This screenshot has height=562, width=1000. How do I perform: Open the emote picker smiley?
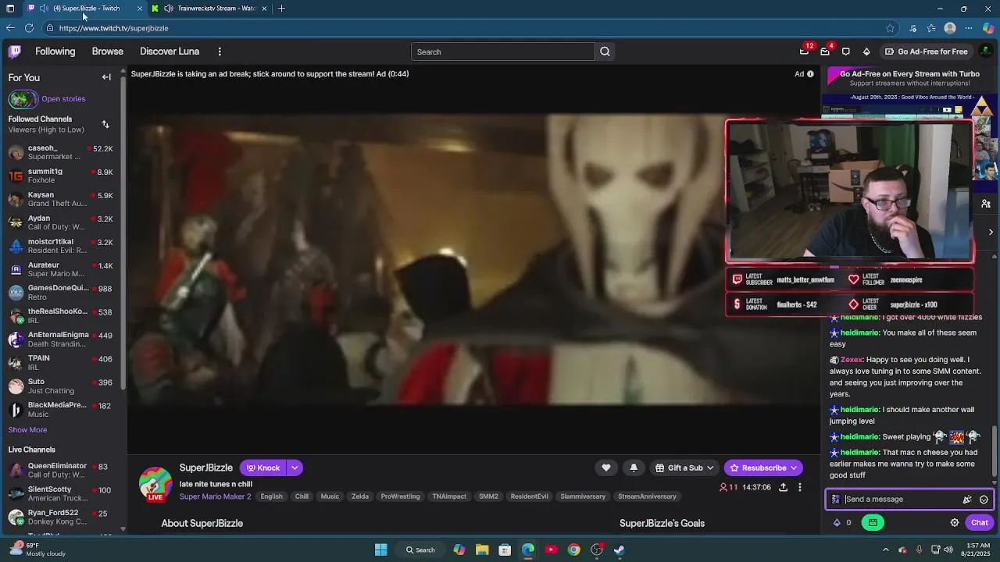click(984, 500)
